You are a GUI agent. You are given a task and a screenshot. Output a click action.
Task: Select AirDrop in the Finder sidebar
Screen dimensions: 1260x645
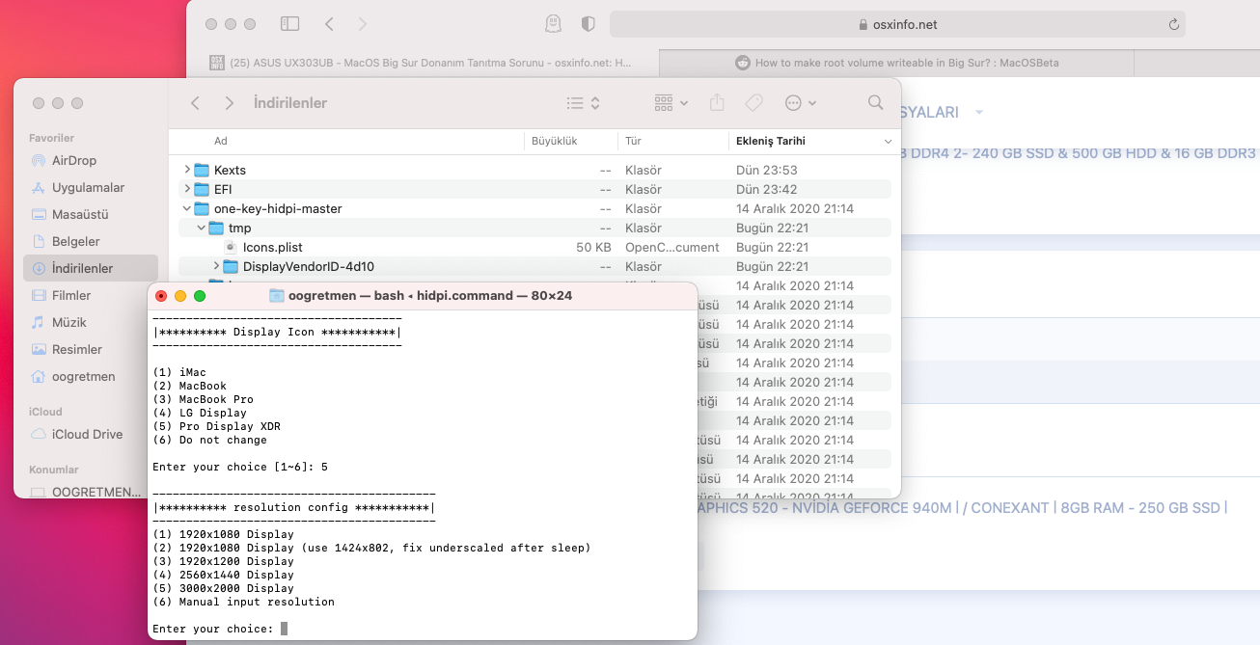74,160
